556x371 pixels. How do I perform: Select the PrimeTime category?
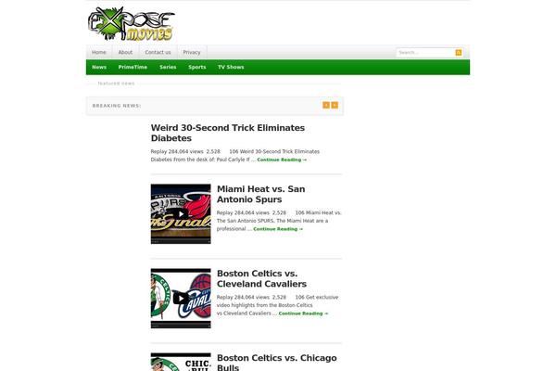click(x=133, y=67)
